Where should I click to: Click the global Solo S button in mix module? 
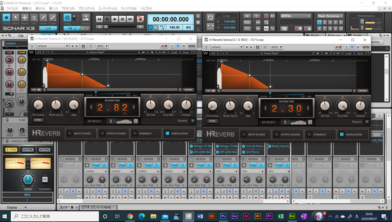[x=256, y=16]
